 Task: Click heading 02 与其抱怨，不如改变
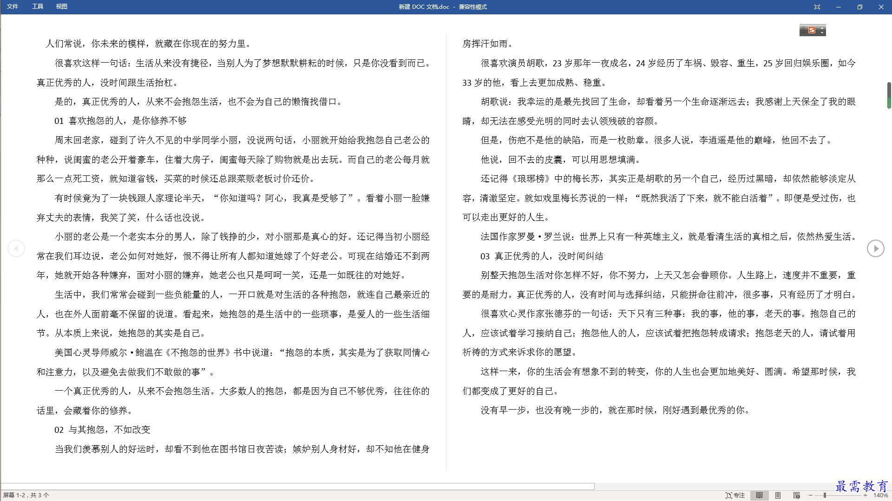[x=102, y=430]
